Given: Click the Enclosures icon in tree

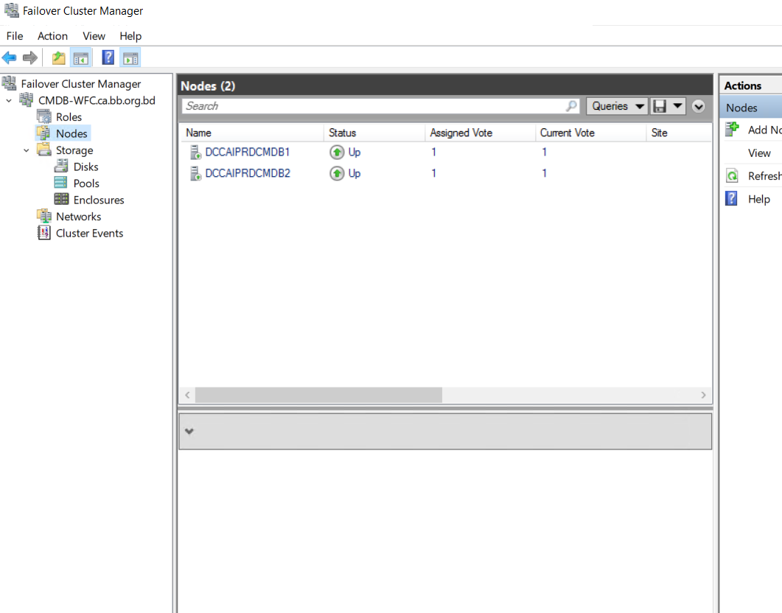Looking at the screenshot, I should click(61, 200).
